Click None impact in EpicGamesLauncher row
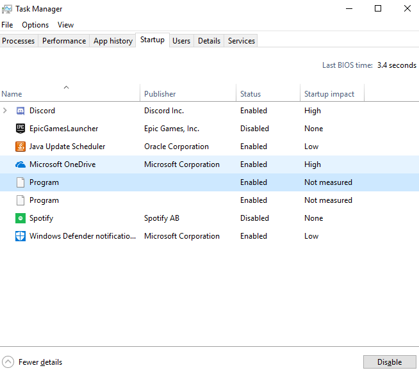This screenshot has width=419, height=375. pyautogui.click(x=314, y=129)
